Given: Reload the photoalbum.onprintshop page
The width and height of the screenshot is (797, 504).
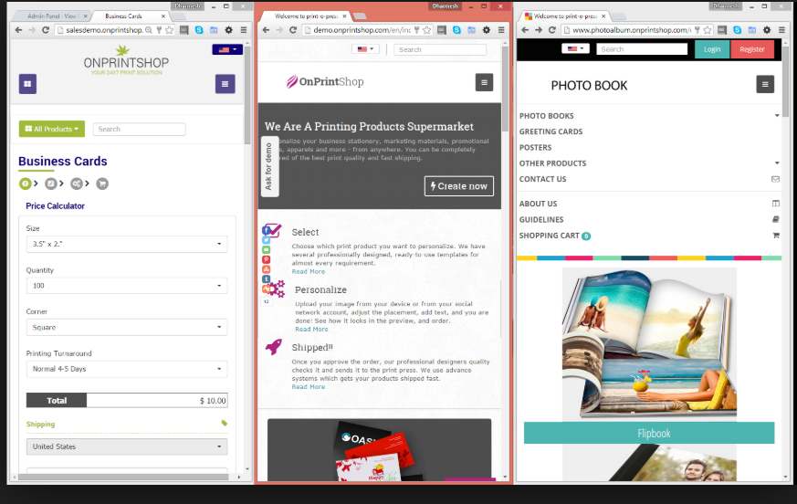Looking at the screenshot, I should 552,30.
